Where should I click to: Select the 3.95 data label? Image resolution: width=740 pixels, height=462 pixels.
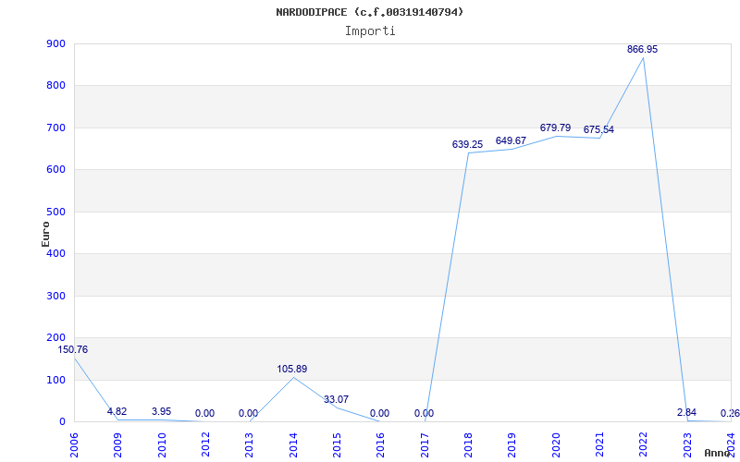(161, 411)
